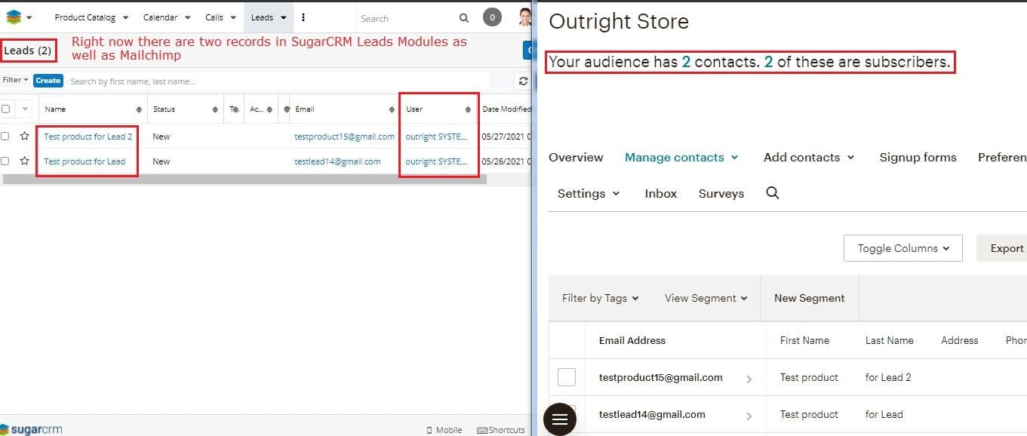Open the Test product for Lead record

[x=85, y=161]
